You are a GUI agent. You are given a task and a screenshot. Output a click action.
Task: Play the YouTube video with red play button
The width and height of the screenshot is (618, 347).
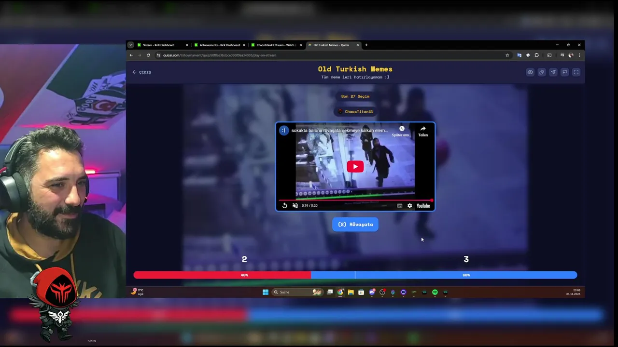[355, 167]
